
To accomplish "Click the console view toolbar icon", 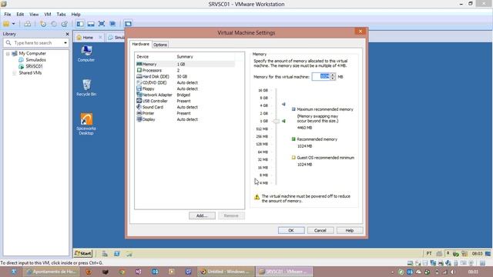I will click(x=128, y=24).
